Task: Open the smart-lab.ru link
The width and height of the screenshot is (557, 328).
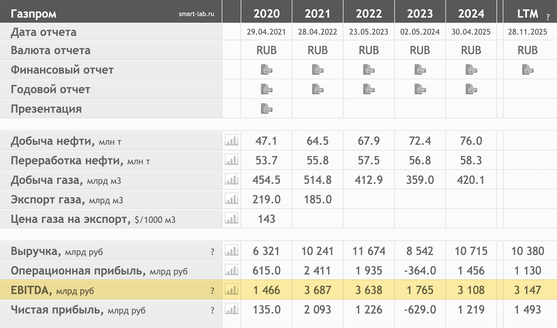Action: click(196, 14)
